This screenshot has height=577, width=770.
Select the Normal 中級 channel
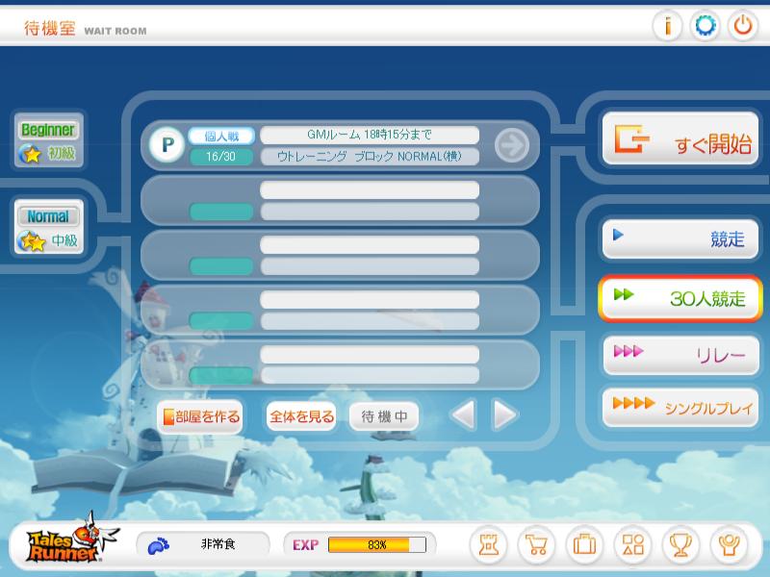pyautogui.click(x=49, y=227)
